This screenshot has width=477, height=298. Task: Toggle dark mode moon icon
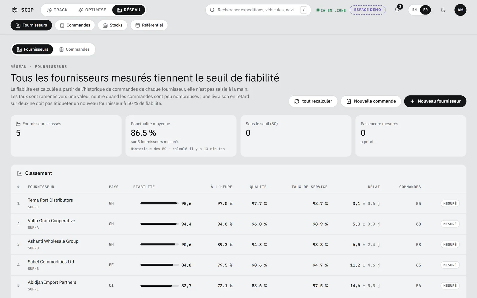pos(443,10)
